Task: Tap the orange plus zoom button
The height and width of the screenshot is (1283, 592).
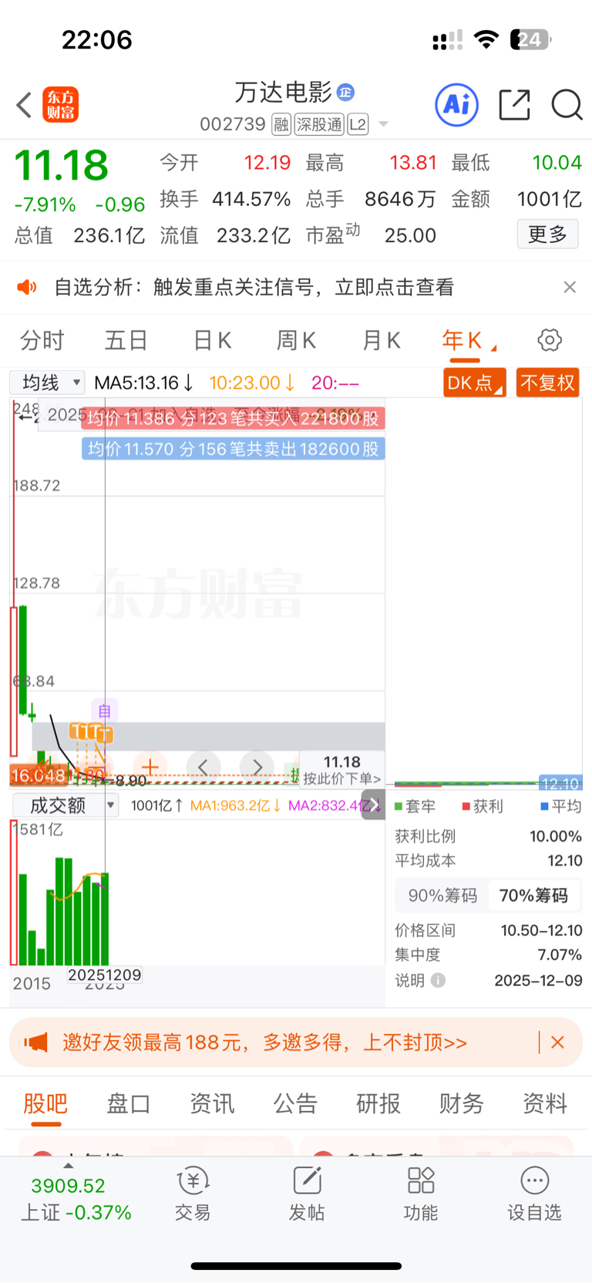Action: (x=150, y=767)
